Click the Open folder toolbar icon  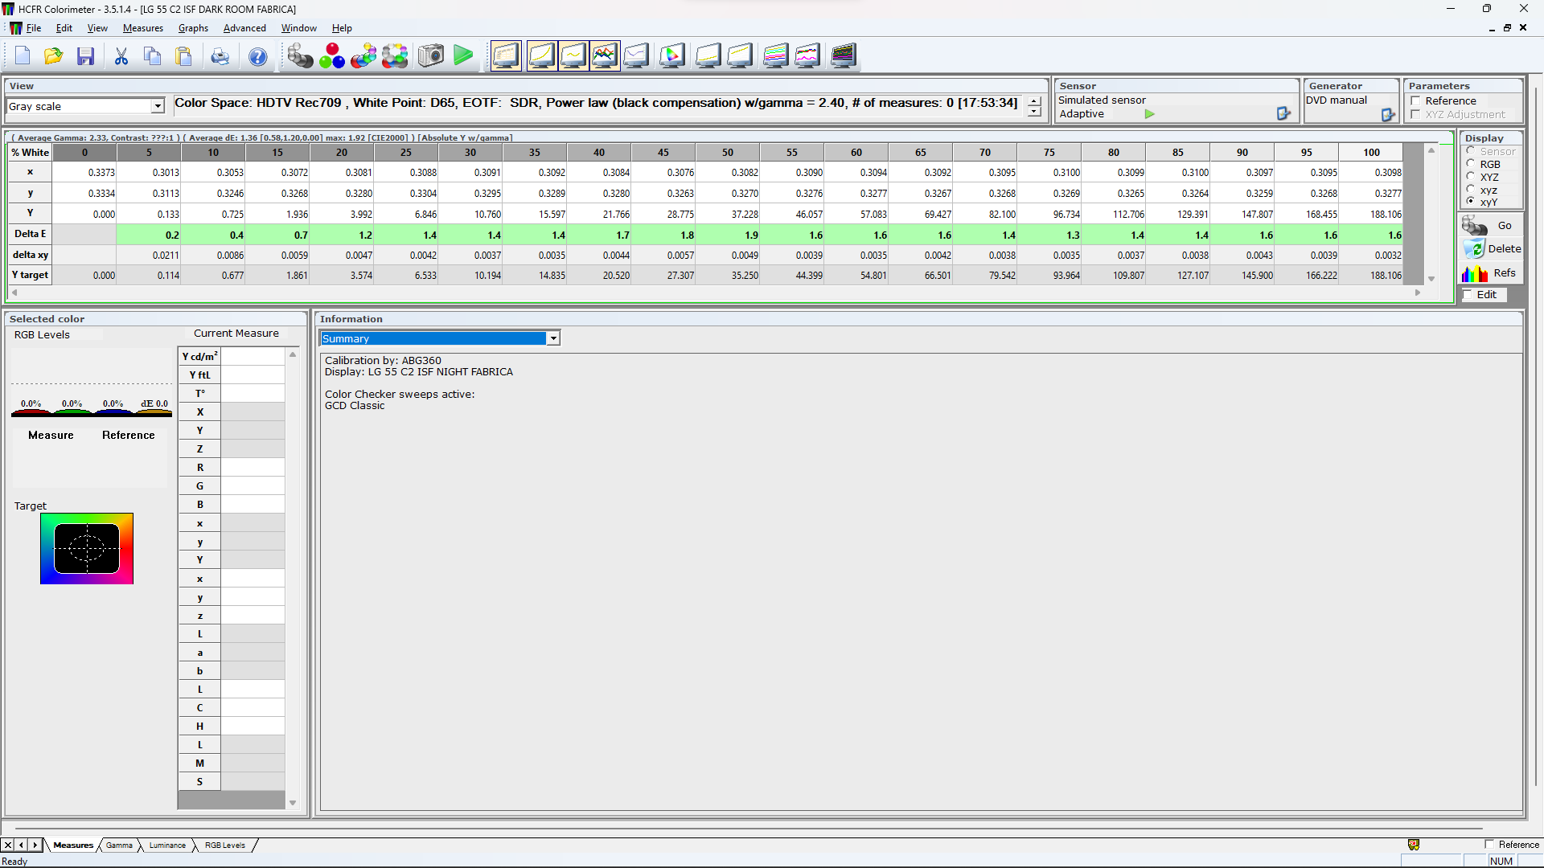pos(53,56)
